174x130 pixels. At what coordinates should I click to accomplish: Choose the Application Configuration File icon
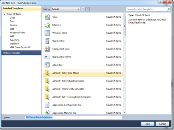[x=47, y=105]
